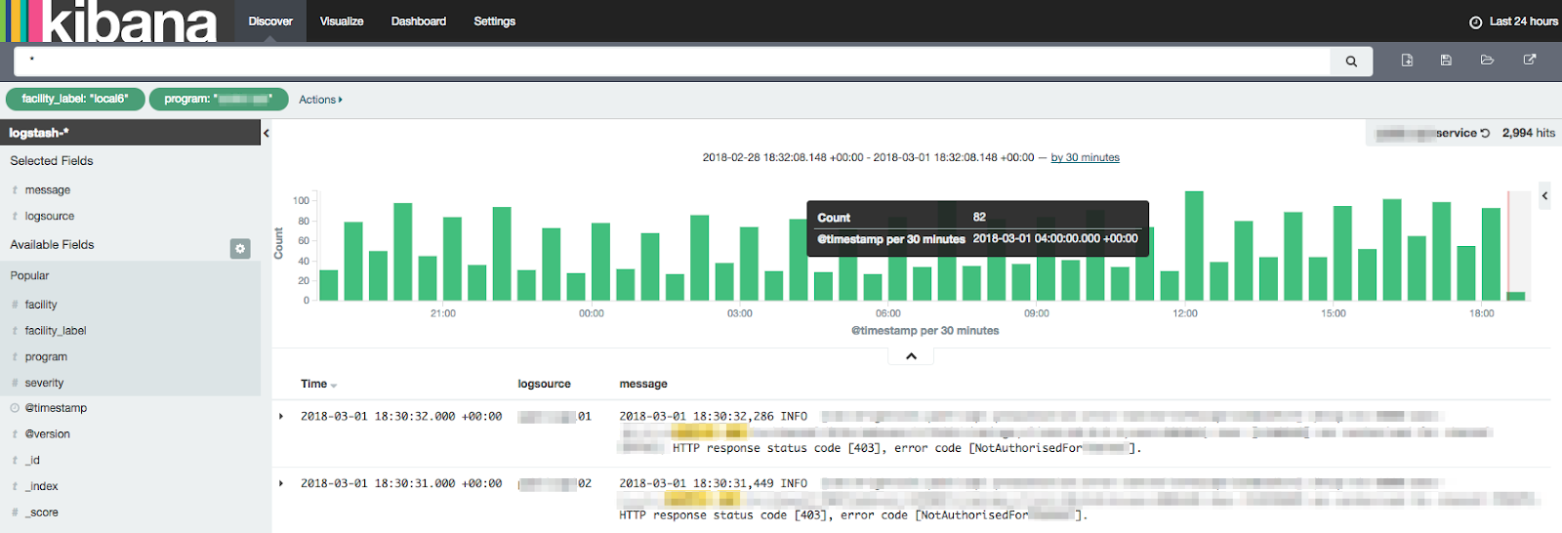
Task: Open a saved search folder icon
Action: [x=1487, y=61]
